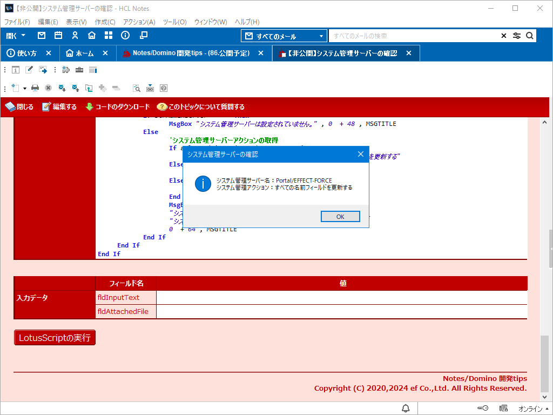This screenshot has width=553, height=415.
Task: Expand the オンライン location menu in status bar
Action: [x=534, y=408]
